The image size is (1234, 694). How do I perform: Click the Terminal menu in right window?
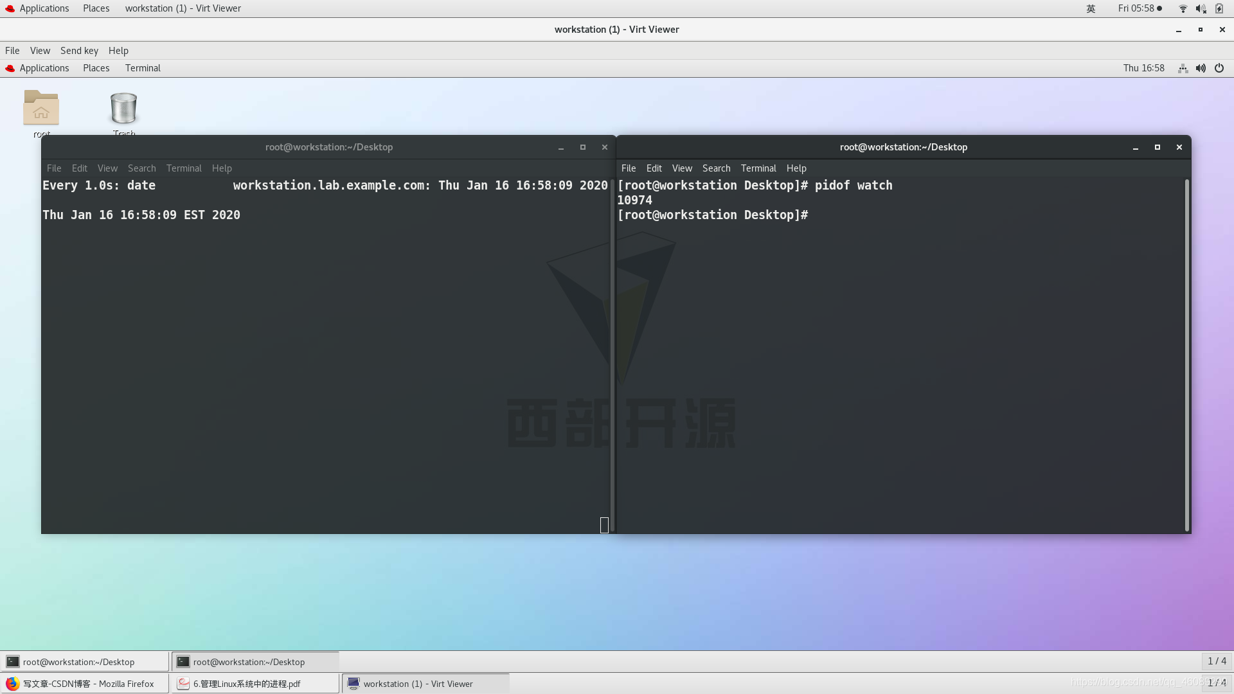coord(758,168)
